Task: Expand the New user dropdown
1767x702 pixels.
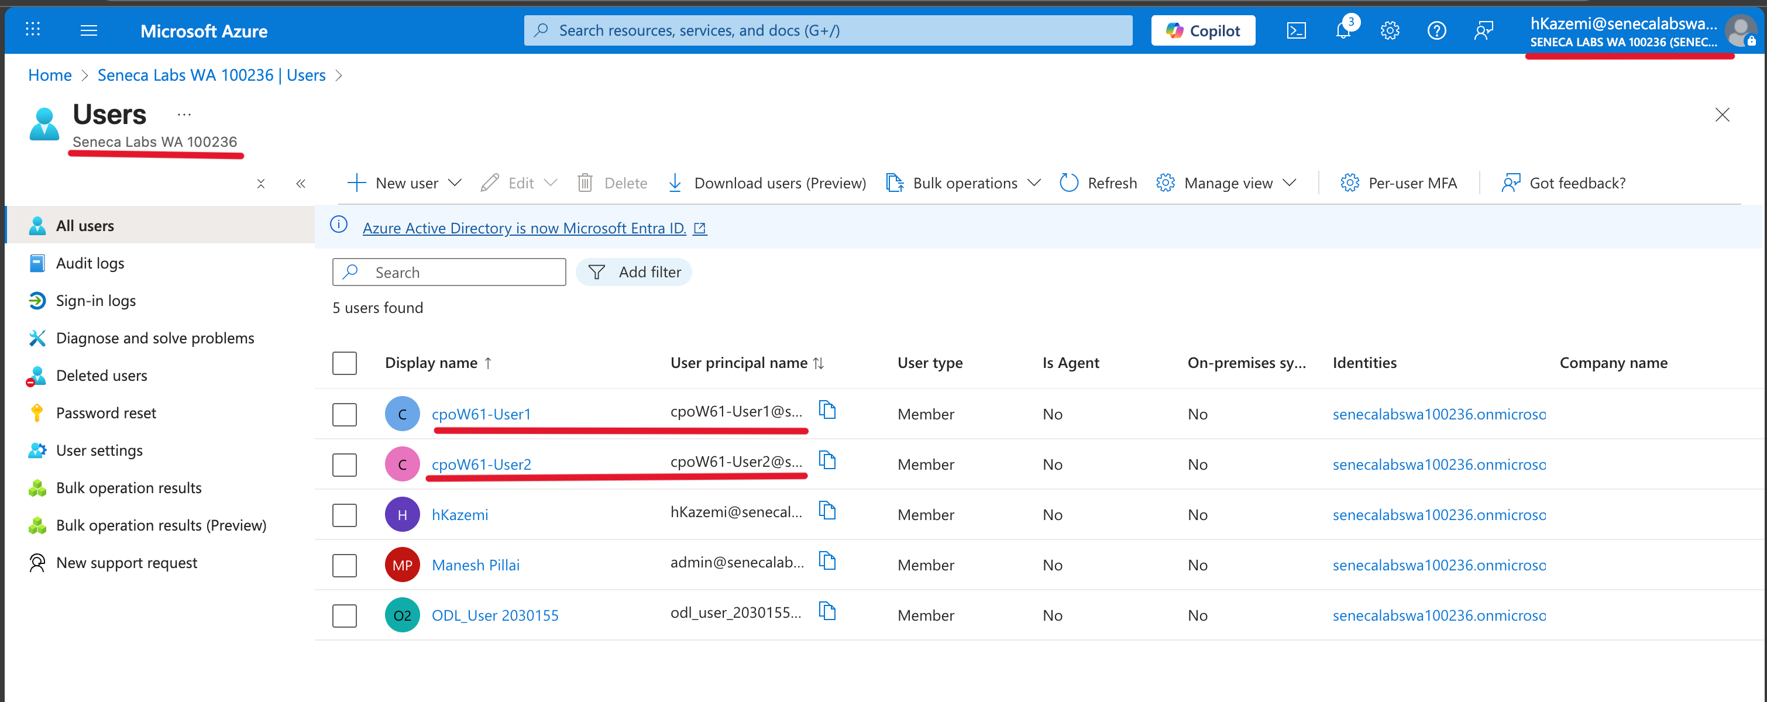Action: pyautogui.click(x=454, y=183)
